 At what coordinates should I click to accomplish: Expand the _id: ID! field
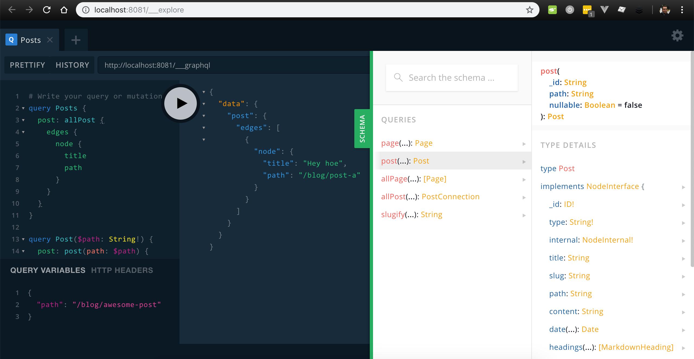tap(683, 205)
